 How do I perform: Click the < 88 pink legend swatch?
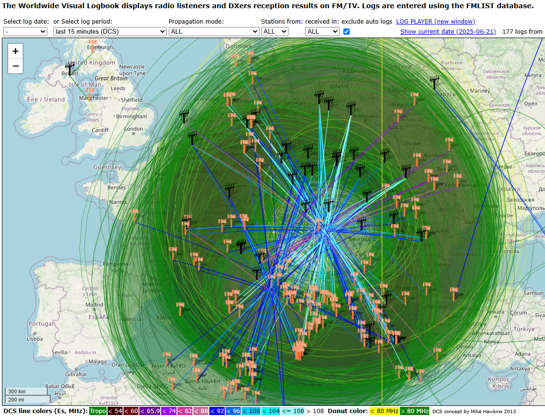[201, 411]
